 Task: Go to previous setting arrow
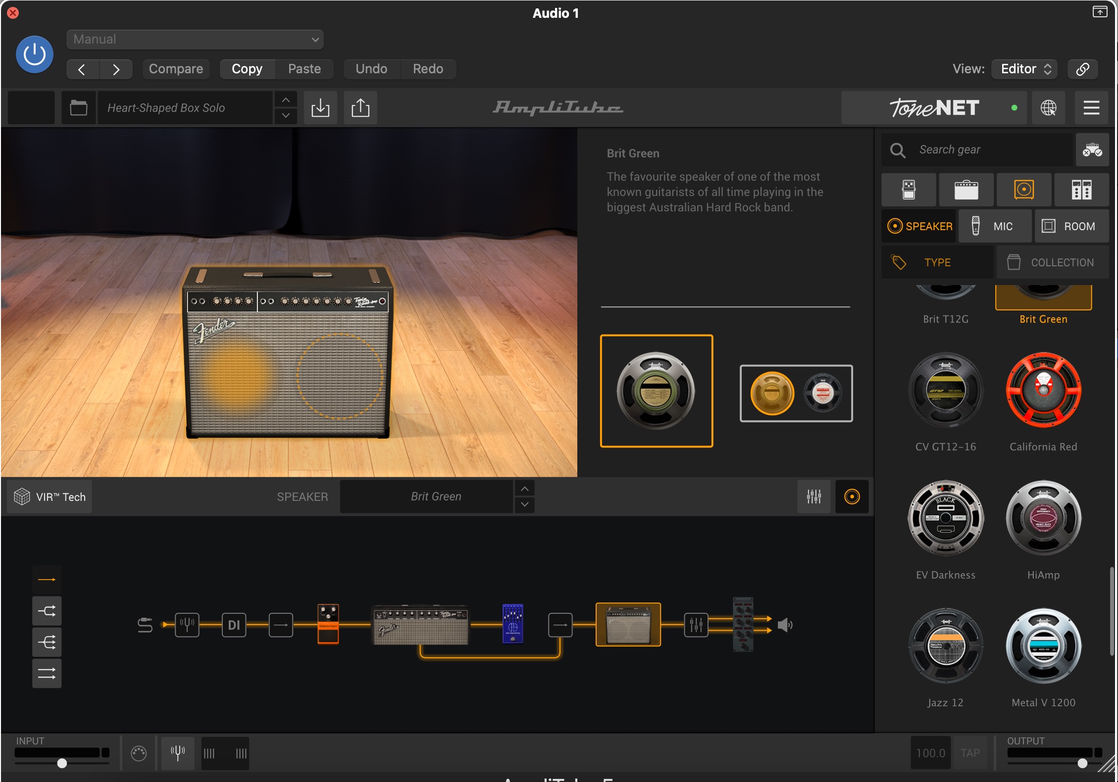83,69
